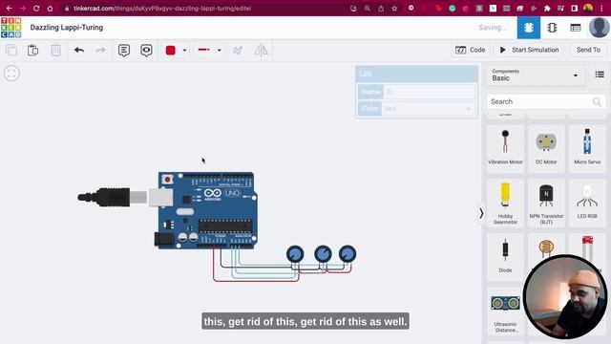611x344 pixels.
Task: Click the search magnifier icon
Action: (x=597, y=102)
